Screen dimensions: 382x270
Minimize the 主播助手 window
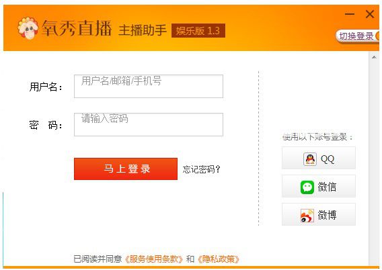click(x=349, y=14)
